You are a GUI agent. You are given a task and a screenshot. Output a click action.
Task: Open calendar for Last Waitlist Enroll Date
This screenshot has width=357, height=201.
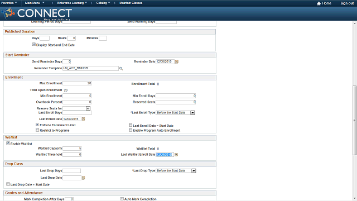coord(176,155)
